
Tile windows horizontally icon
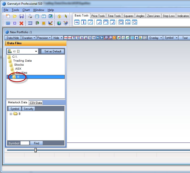(37, 16)
